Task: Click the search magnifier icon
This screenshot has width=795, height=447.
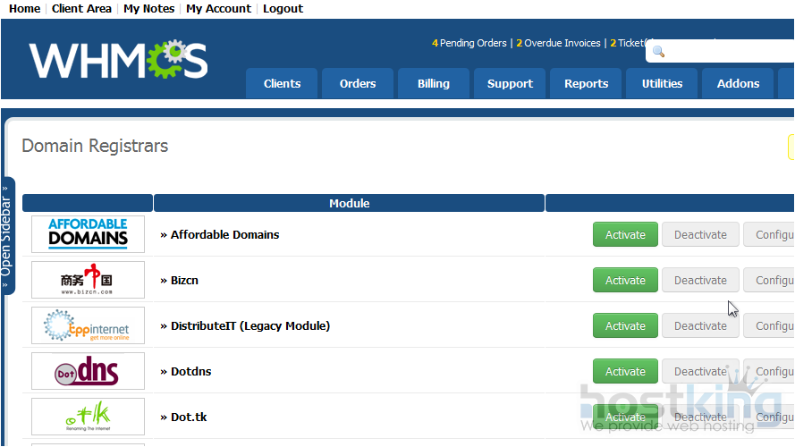Action: pyautogui.click(x=659, y=52)
